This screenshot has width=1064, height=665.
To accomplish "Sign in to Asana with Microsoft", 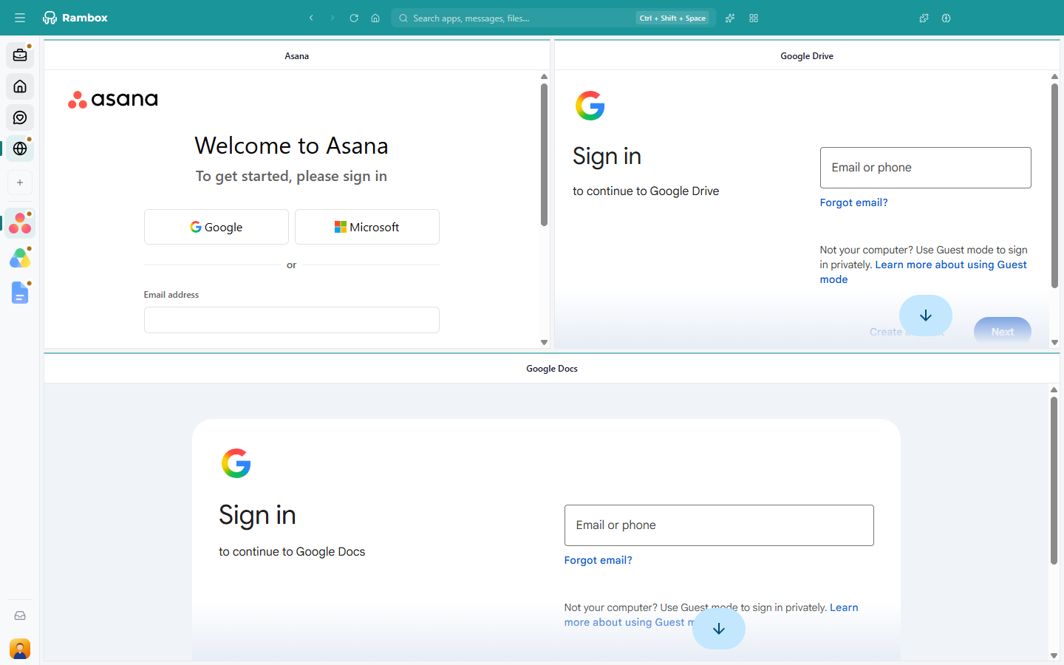I will tap(367, 227).
